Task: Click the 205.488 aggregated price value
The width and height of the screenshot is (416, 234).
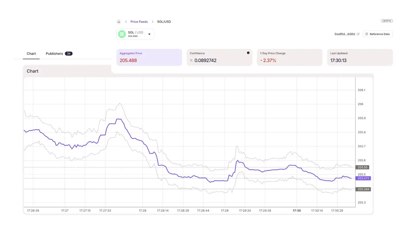Action: point(128,60)
